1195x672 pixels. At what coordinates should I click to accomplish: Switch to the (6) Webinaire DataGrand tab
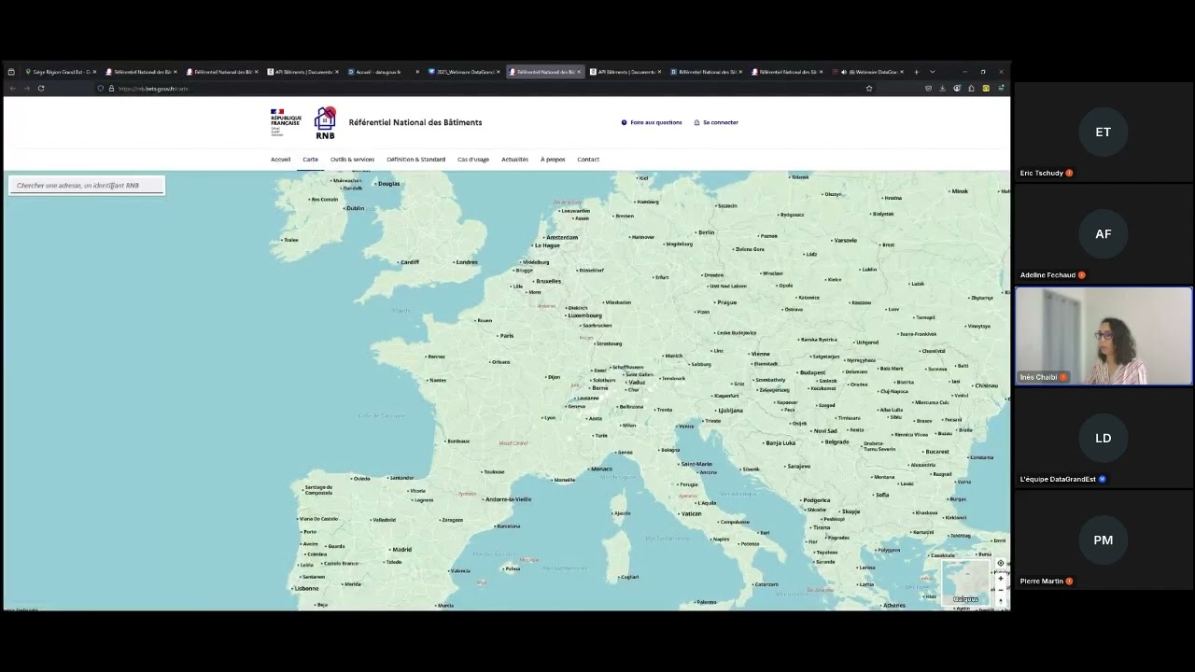point(868,72)
